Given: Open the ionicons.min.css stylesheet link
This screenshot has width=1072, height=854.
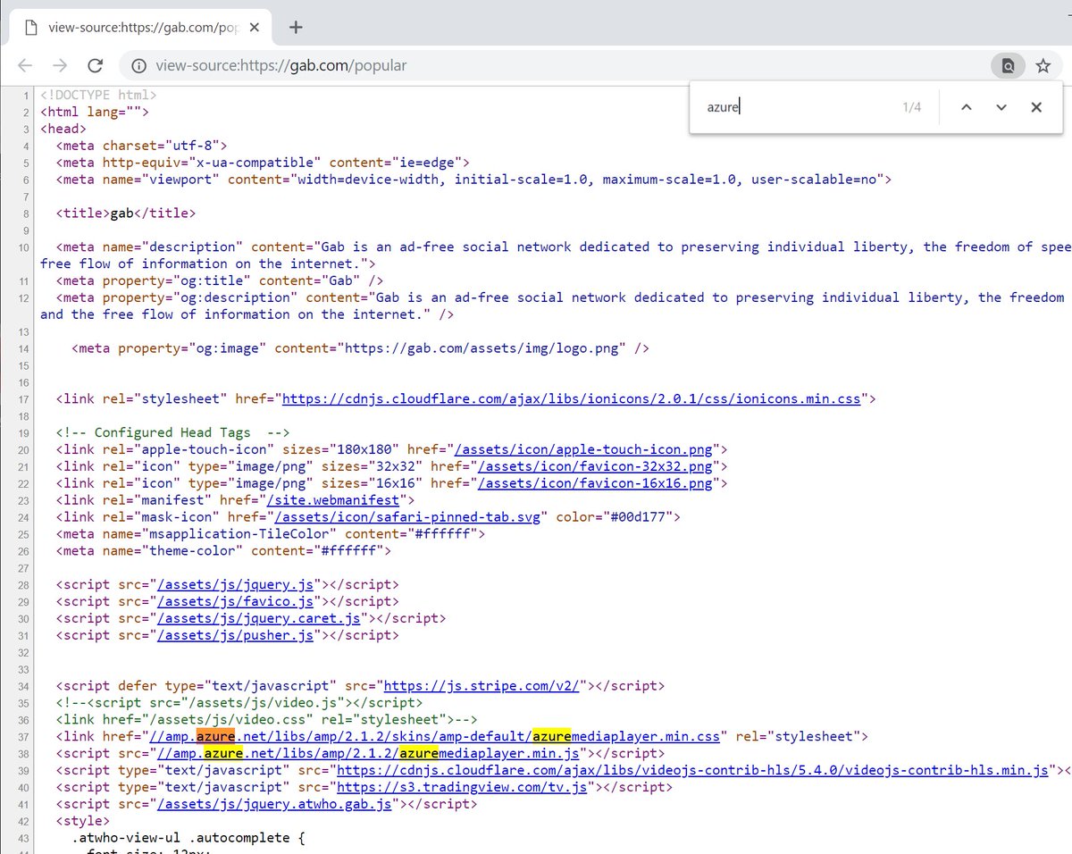Looking at the screenshot, I should pos(572,398).
